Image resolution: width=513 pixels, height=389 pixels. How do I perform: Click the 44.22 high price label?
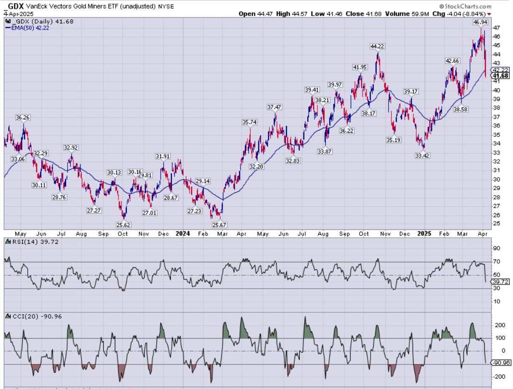click(x=377, y=46)
